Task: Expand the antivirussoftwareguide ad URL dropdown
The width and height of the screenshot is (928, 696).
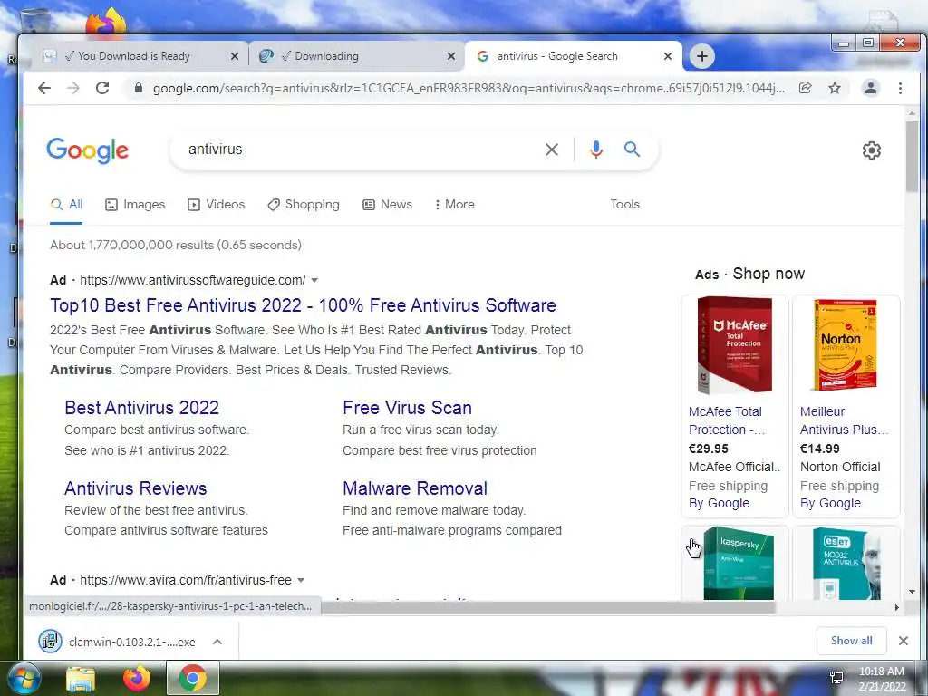Action: point(314,281)
